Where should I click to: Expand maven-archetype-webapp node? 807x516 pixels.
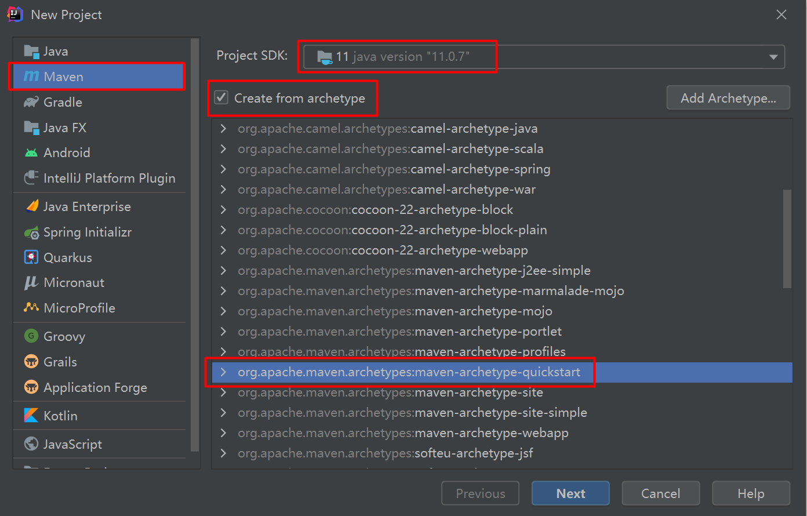pos(224,433)
